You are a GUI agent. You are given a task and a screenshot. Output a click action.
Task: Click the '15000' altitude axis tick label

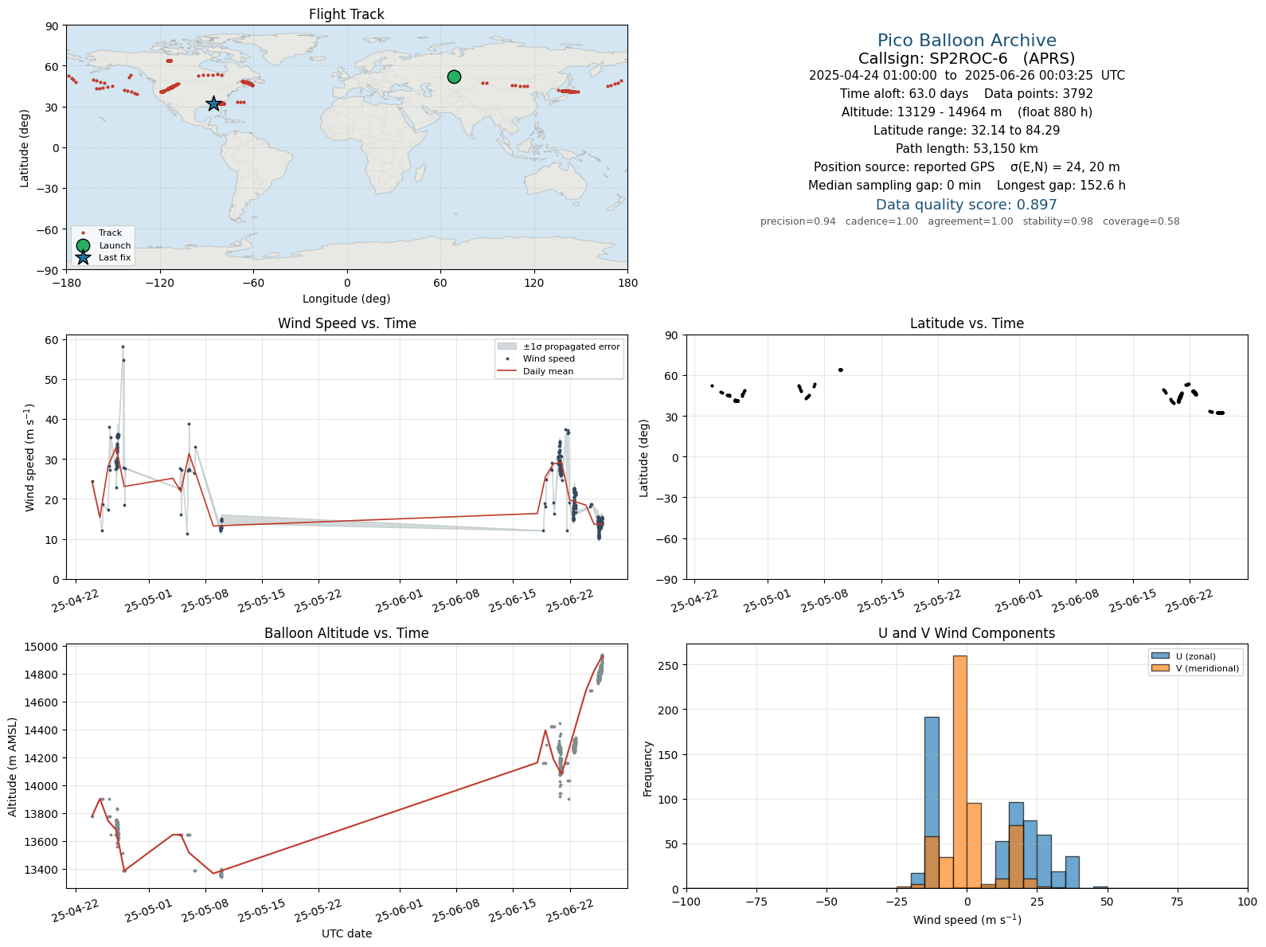(45, 647)
